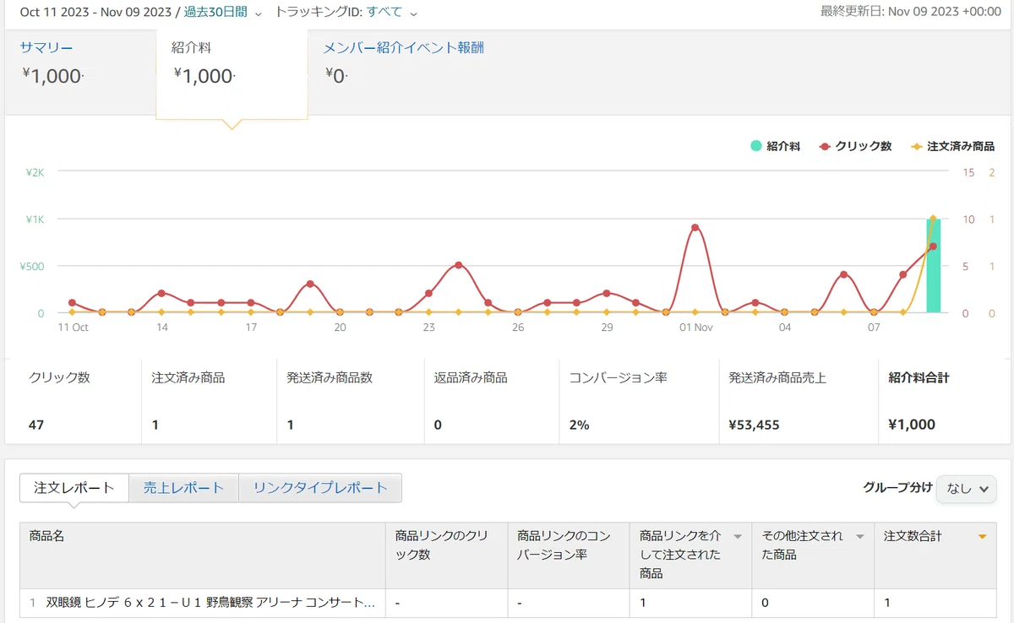Toggle the 紹介料 series in chart legend
The width and height of the screenshot is (1014, 623).
(775, 146)
